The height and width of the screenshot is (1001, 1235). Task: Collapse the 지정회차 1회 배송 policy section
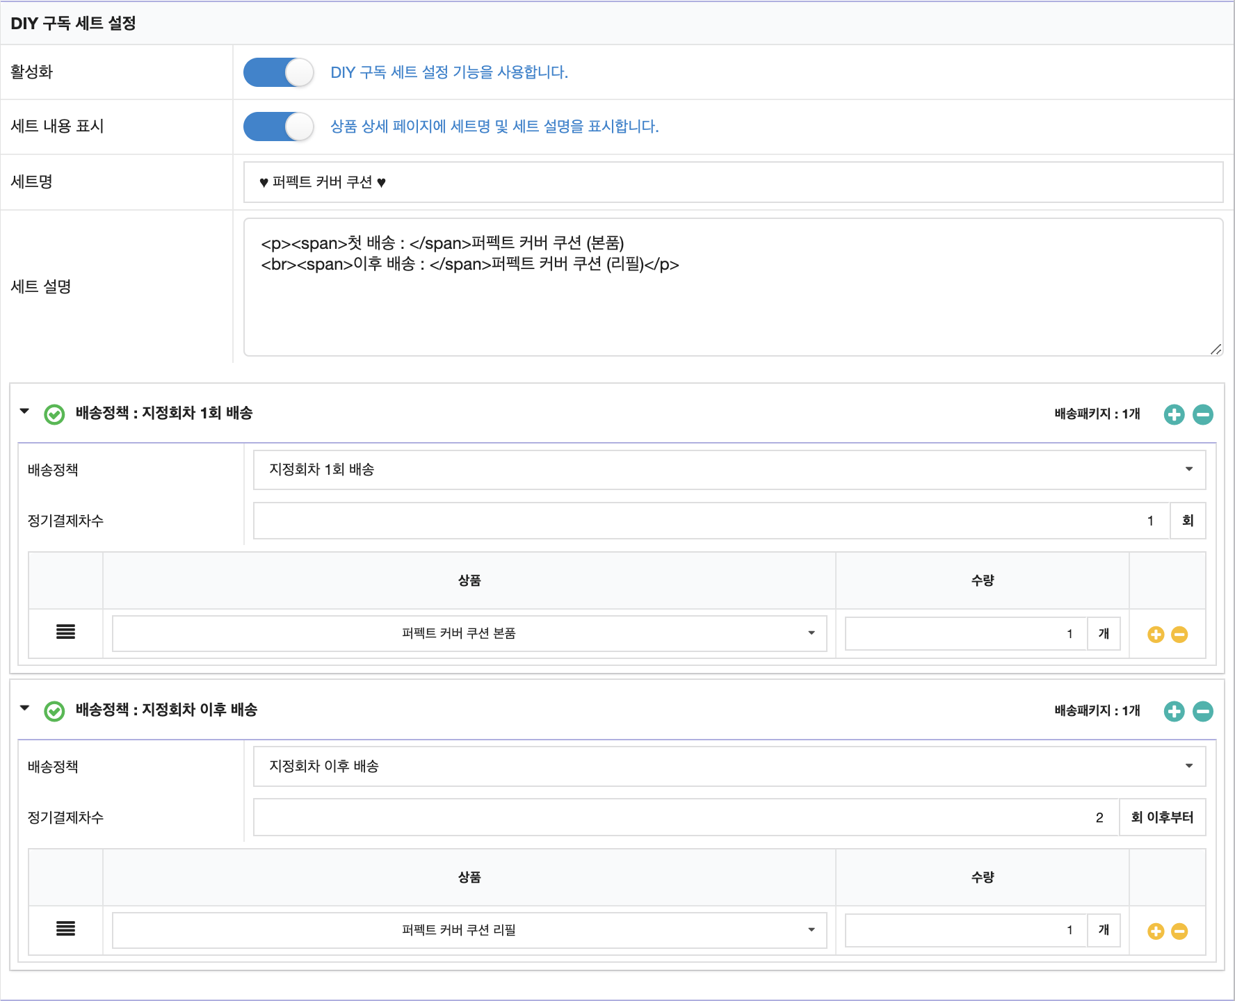pos(25,412)
